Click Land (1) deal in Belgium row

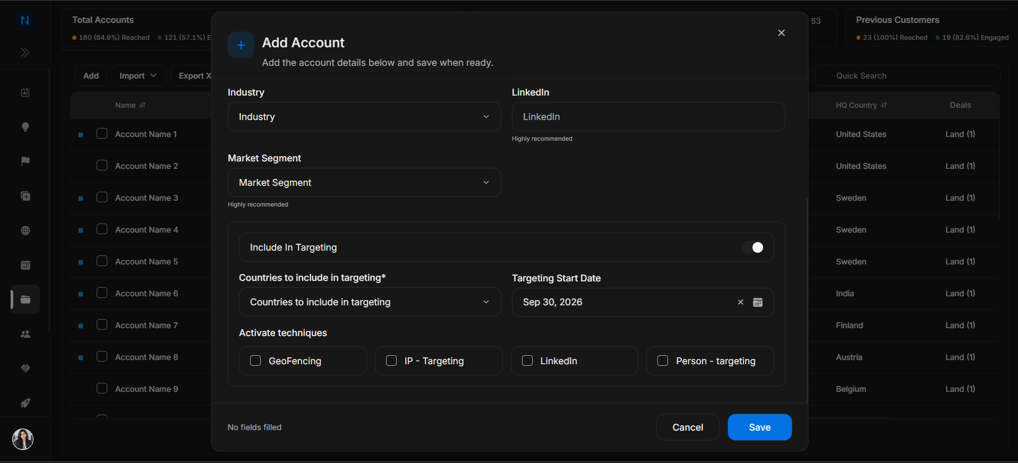click(960, 389)
